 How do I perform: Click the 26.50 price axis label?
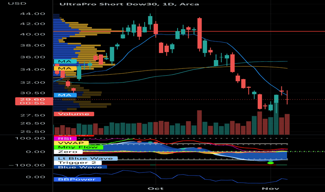click(32, 123)
